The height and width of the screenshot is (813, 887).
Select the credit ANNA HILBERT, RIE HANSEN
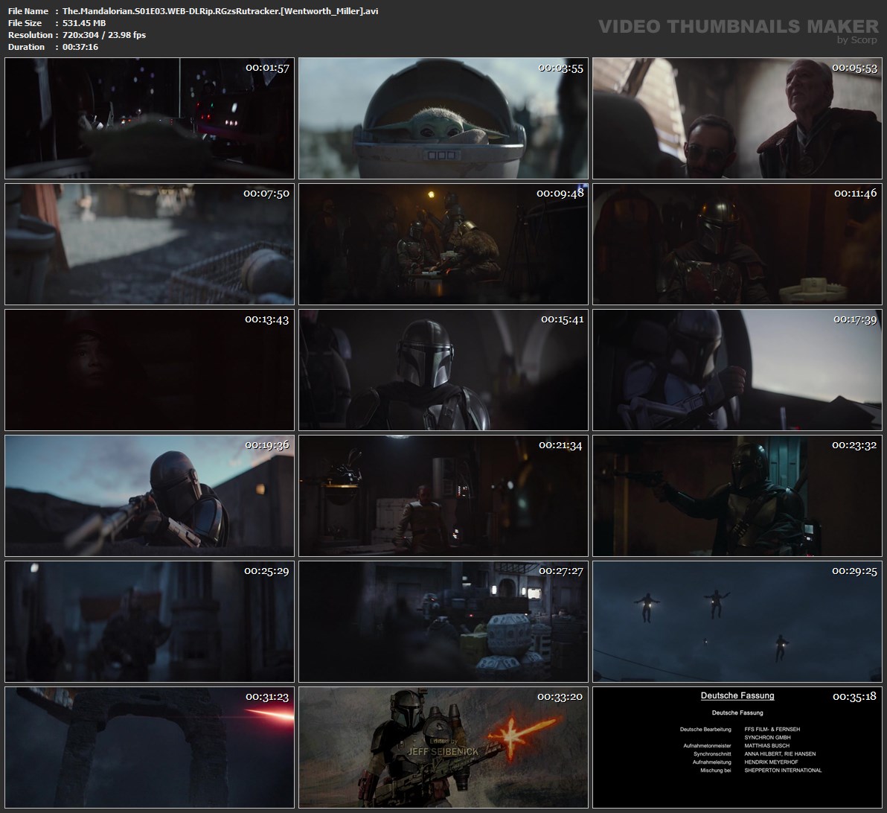(780, 754)
